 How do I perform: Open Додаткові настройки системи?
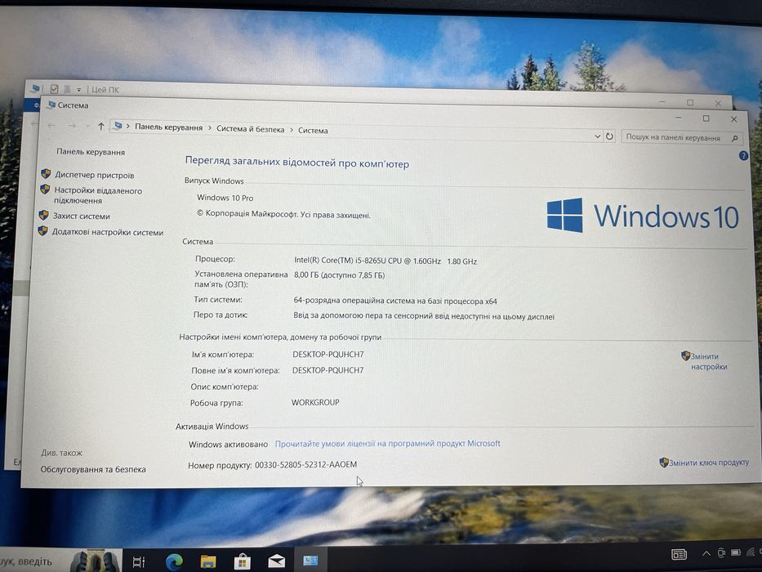(x=108, y=232)
